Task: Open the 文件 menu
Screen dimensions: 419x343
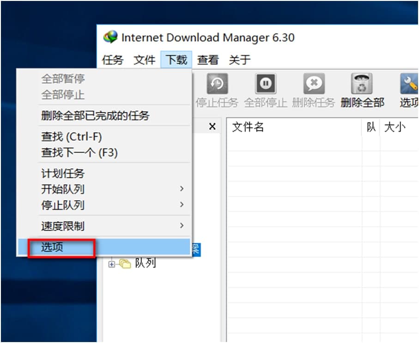Action: [144, 60]
